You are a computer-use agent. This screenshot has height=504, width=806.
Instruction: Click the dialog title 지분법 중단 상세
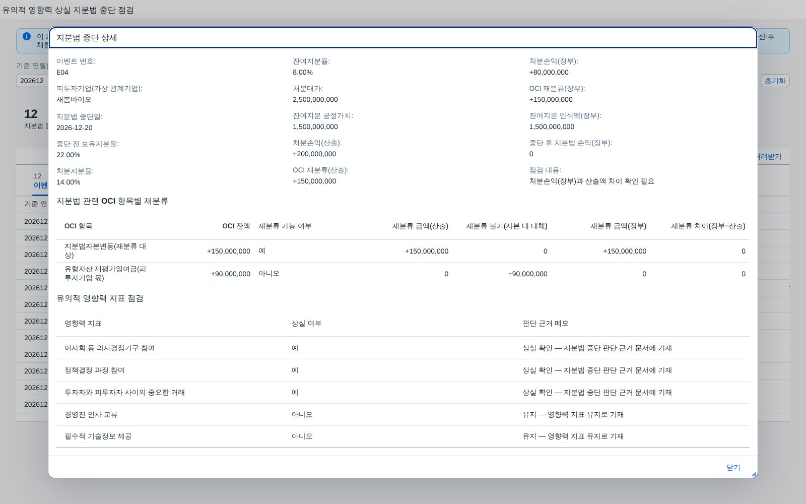(x=87, y=38)
